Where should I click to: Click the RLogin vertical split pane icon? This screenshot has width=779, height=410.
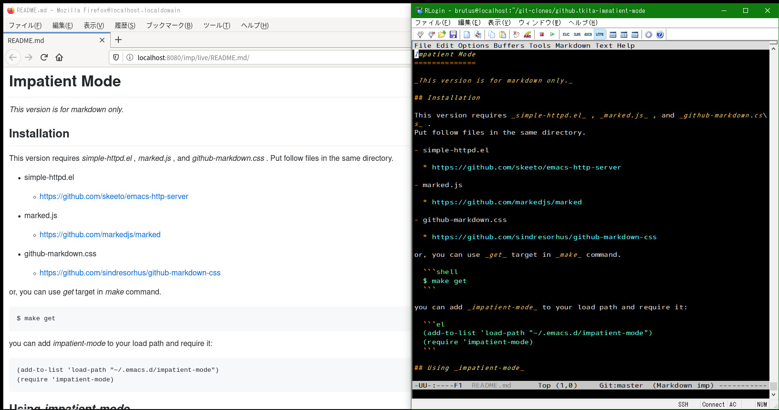(x=624, y=34)
